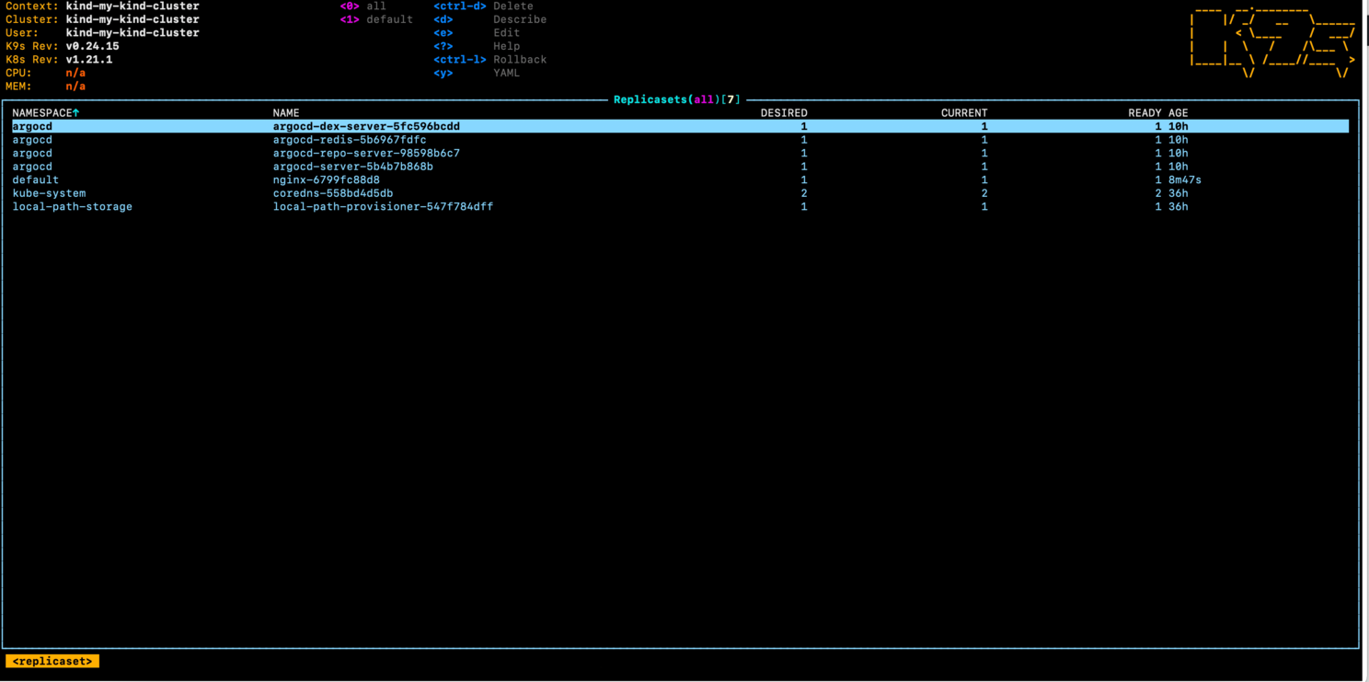Viewport: 1369px width, 682px height.
Task: Click the current count 2 for coredns
Action: point(984,193)
